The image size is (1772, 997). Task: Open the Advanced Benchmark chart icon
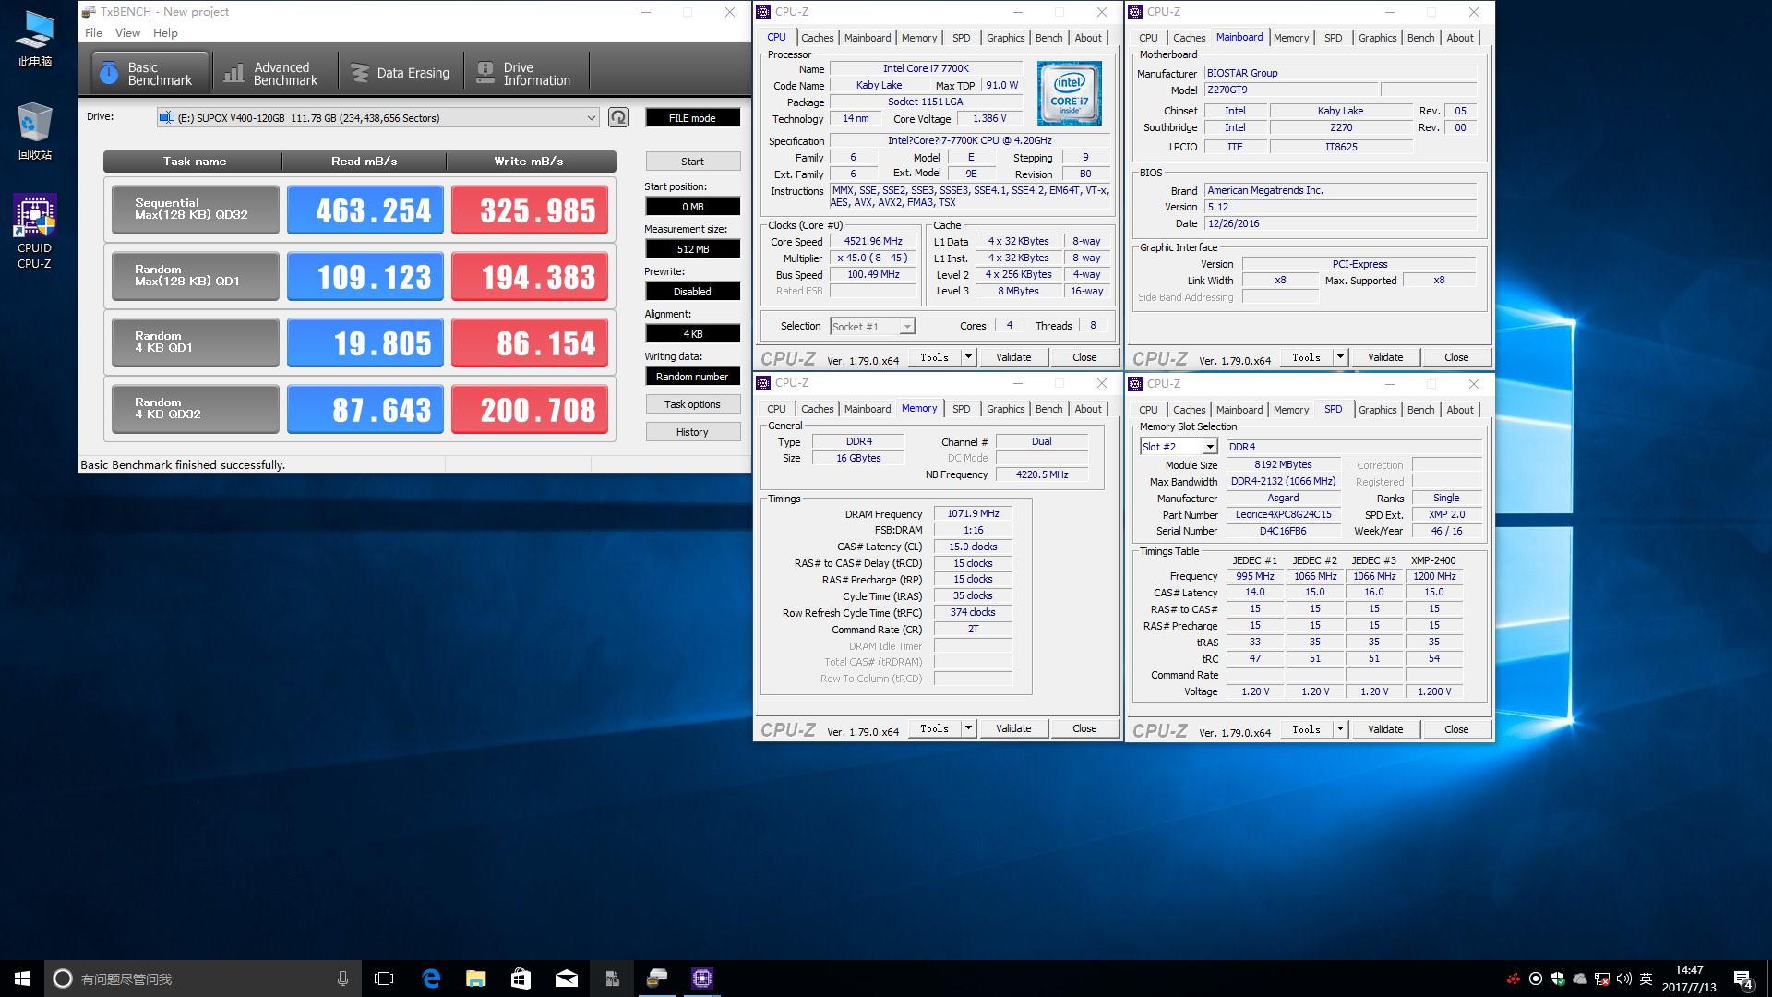point(234,74)
